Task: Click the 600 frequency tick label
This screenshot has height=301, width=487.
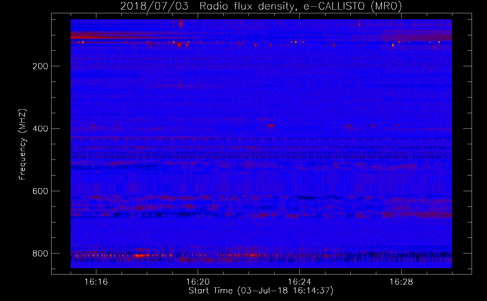Action: [40, 191]
